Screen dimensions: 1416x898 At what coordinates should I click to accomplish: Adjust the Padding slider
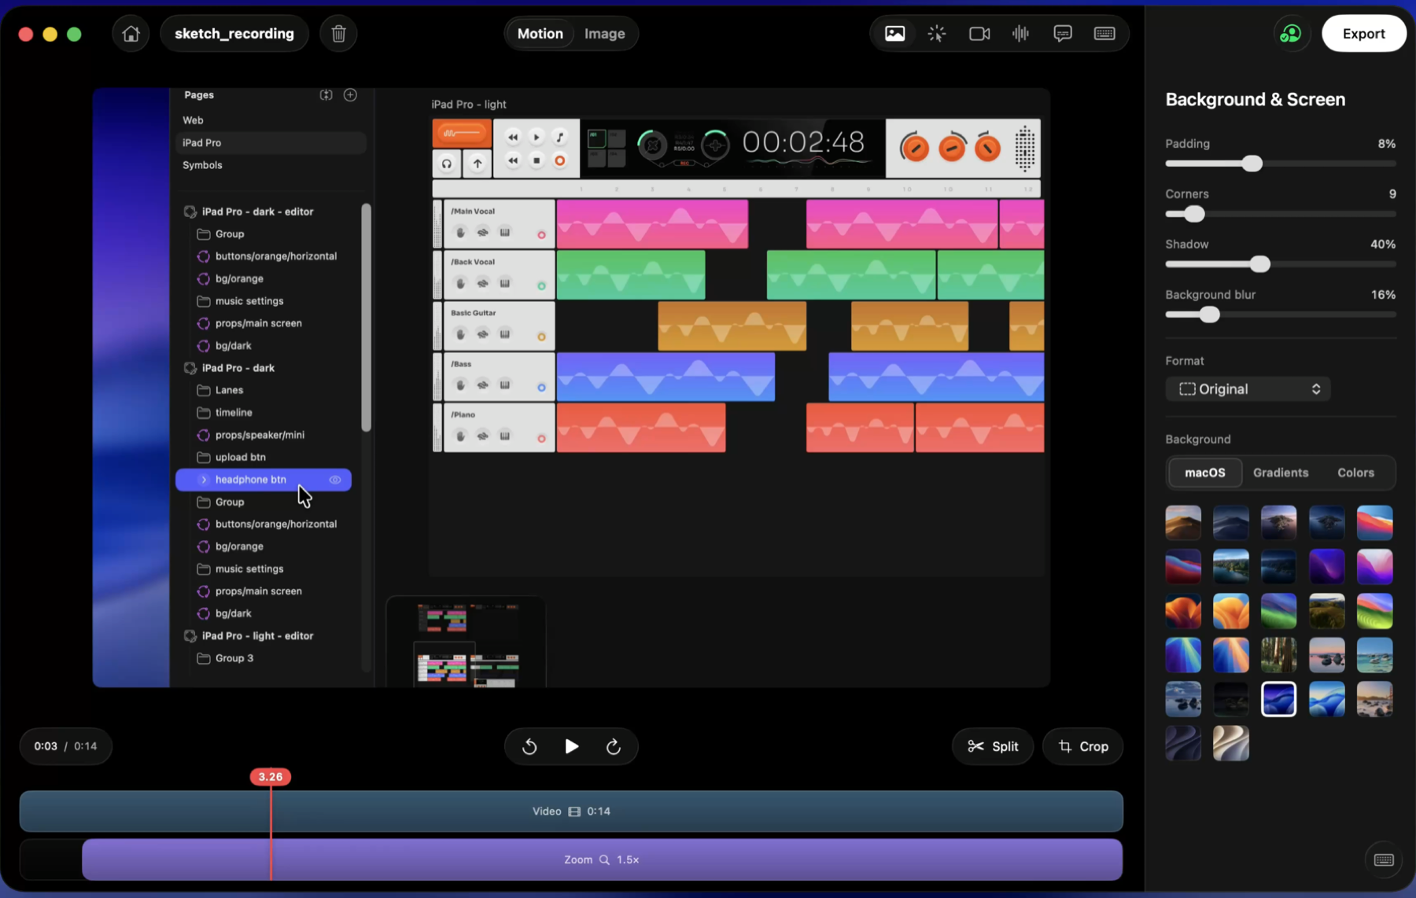[x=1252, y=164]
